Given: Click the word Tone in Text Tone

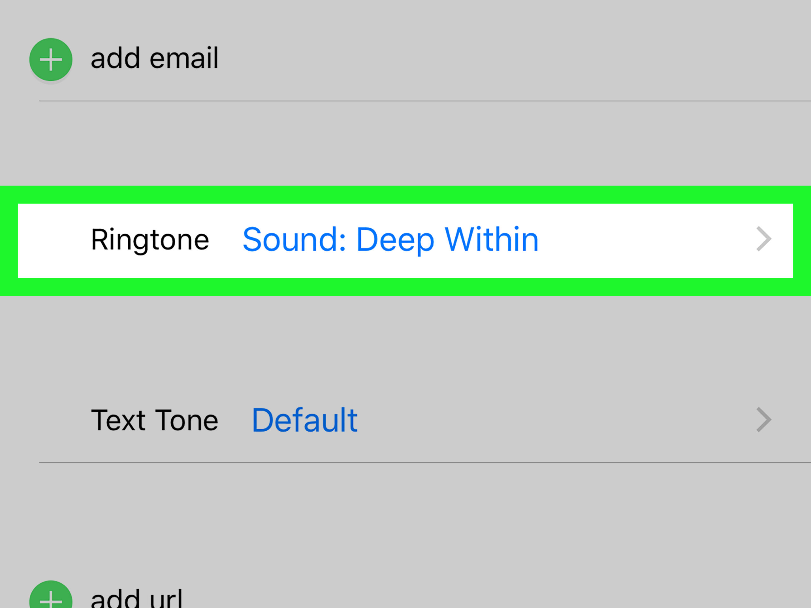Looking at the screenshot, I should [187, 420].
